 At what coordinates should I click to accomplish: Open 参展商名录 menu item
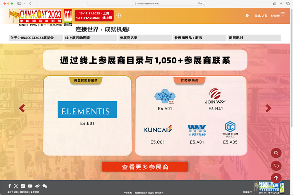coord(145,38)
